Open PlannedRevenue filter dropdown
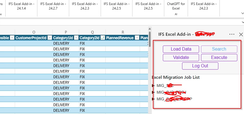Image resolution: width=244 pixels, height=114 pixels. 137,38
